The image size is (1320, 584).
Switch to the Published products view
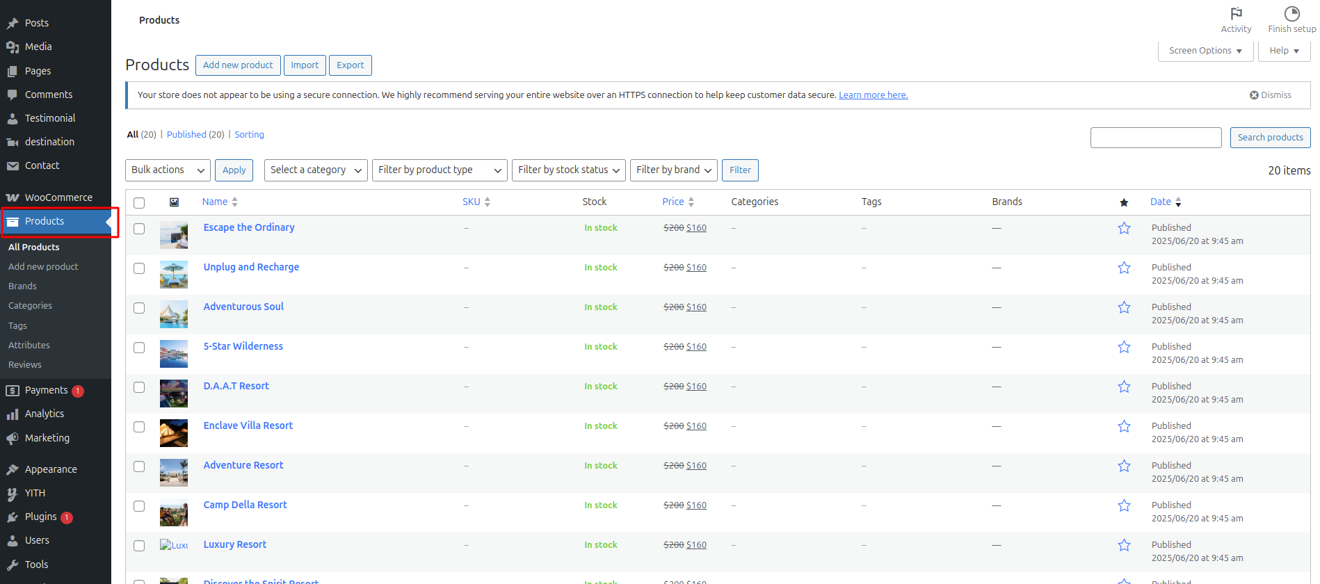pos(186,135)
